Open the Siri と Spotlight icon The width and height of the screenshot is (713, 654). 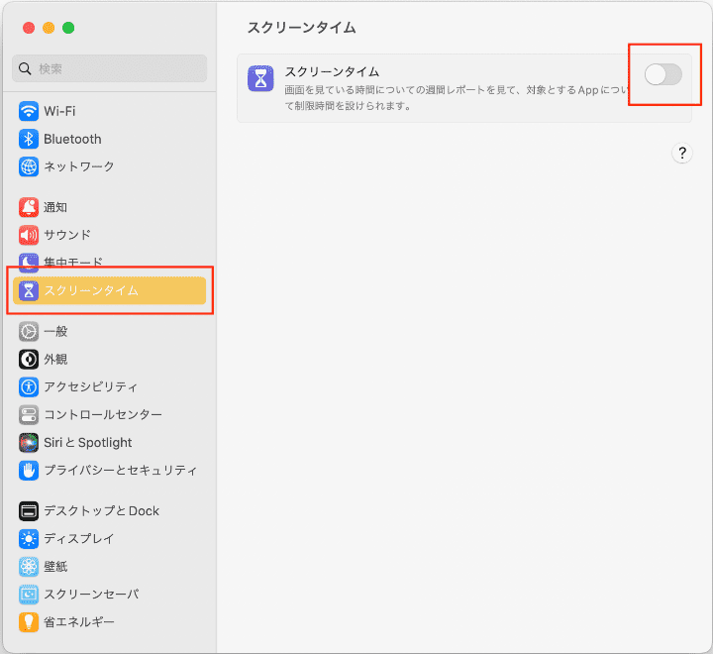click(x=29, y=442)
